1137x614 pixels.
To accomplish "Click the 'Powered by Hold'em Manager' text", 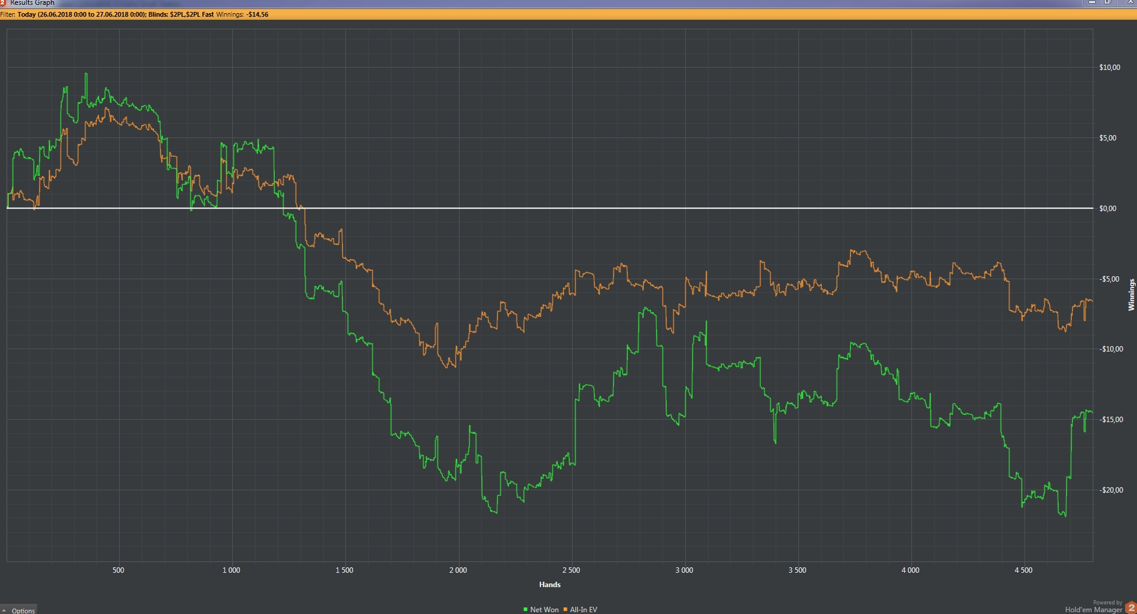I will [1094, 607].
